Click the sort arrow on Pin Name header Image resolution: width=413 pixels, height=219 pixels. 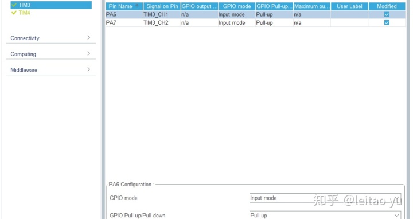[137, 5]
